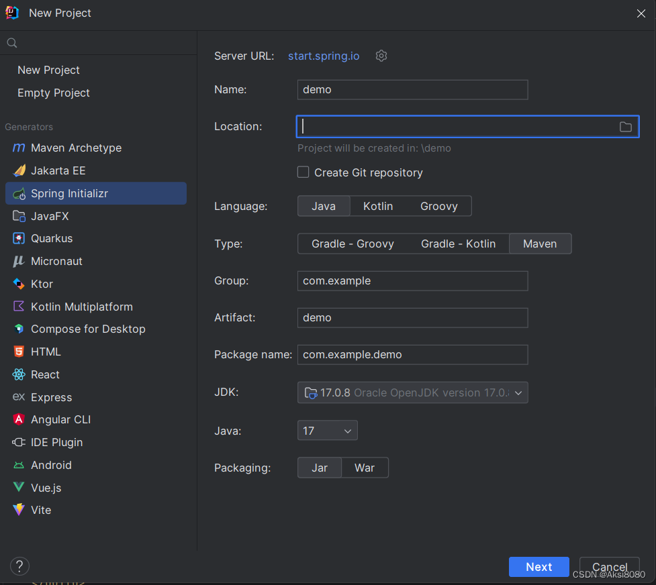The height and width of the screenshot is (585, 656).
Task: Open help with question mark button
Action: coord(19,566)
